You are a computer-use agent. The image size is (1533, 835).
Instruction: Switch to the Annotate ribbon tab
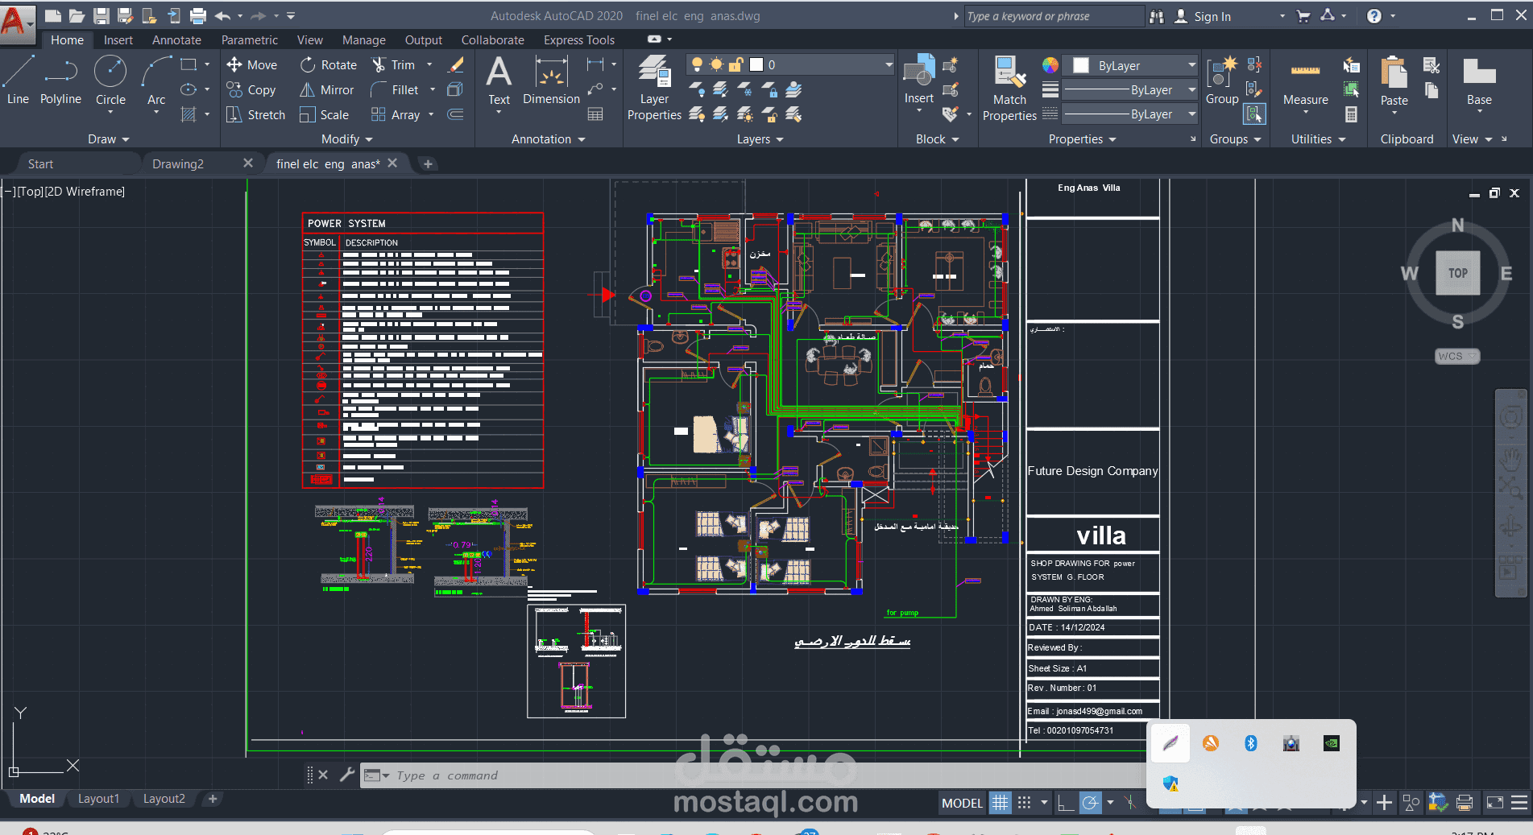point(176,39)
